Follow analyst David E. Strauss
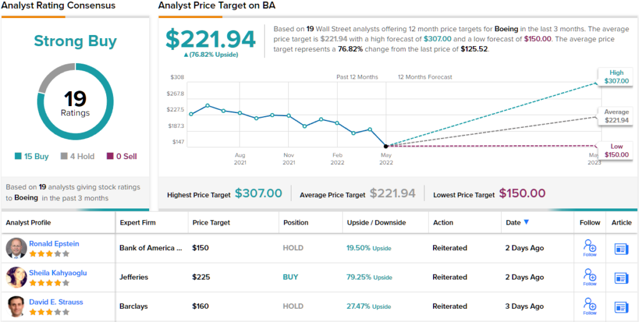Screen dimensions: 639x322 coord(589,306)
